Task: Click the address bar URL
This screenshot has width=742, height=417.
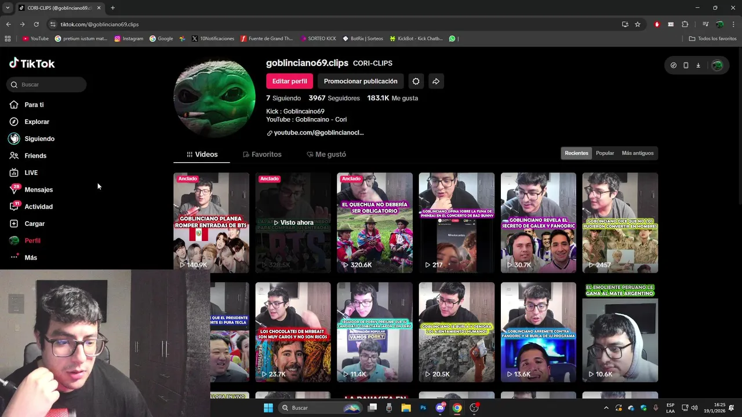Action: pos(100,24)
